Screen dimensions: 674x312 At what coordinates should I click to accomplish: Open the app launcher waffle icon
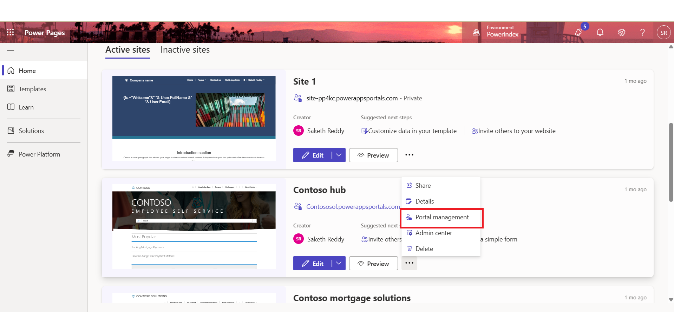coord(10,32)
